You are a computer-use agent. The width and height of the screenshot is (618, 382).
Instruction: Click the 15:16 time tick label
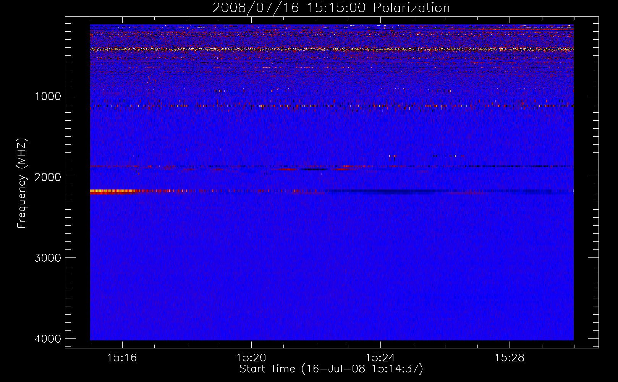pos(122,358)
